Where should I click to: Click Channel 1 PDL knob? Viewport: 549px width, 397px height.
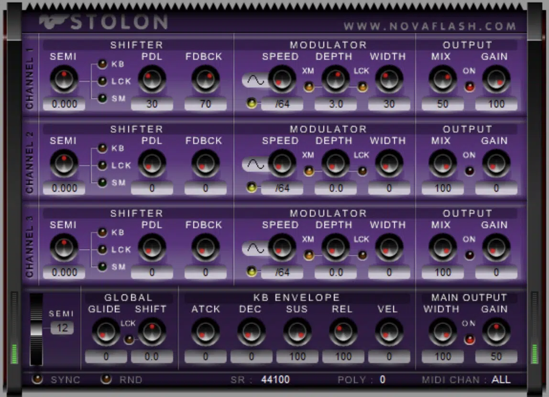click(152, 79)
